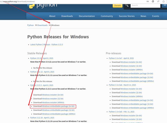The image size is (167, 123).
Task: Open Python 3.12.10 - April 8, 2025 link
Action: pos(42,118)
